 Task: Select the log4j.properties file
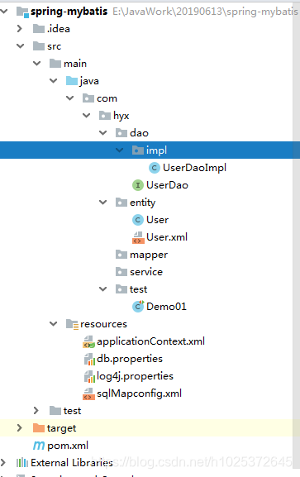[135, 376]
